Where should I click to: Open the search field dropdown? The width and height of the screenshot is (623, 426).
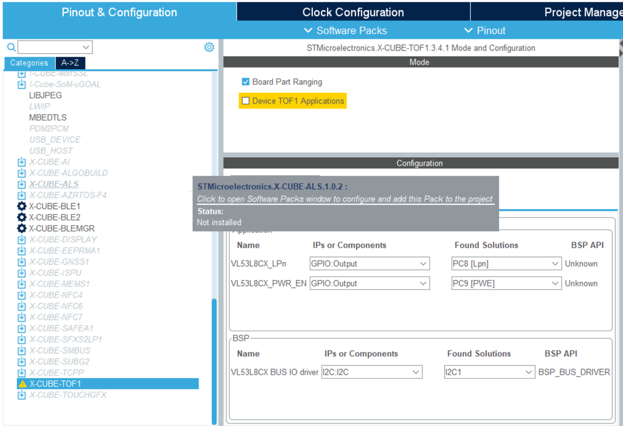click(86, 47)
